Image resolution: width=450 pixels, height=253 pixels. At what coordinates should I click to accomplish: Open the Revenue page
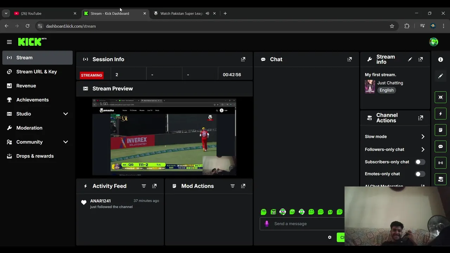(37, 86)
